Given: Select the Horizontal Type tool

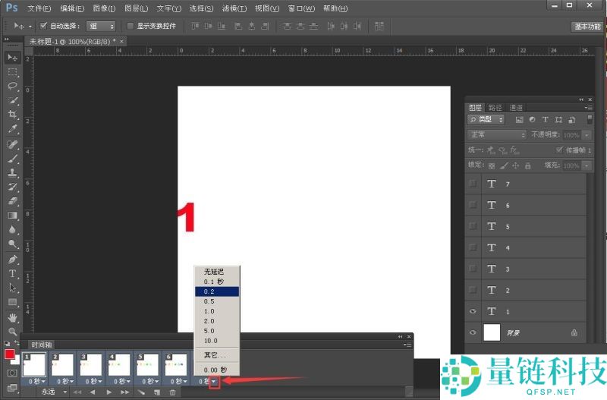Looking at the screenshot, I should (x=12, y=273).
